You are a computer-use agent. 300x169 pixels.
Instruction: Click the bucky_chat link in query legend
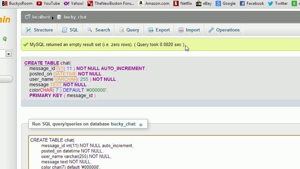point(123,124)
